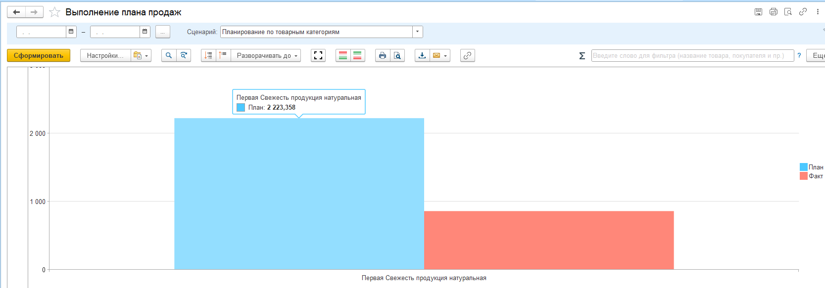The width and height of the screenshot is (825, 288).
Task: Send report by email envelope dropdown
Action: [440, 55]
